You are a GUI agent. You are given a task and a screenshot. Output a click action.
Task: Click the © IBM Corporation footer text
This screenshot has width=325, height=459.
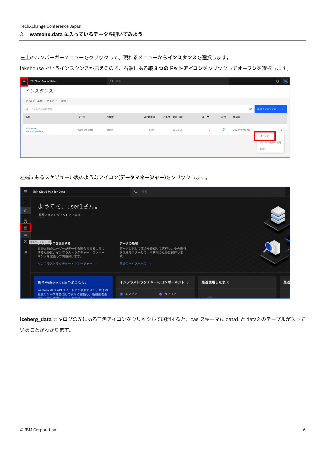click(x=38, y=430)
